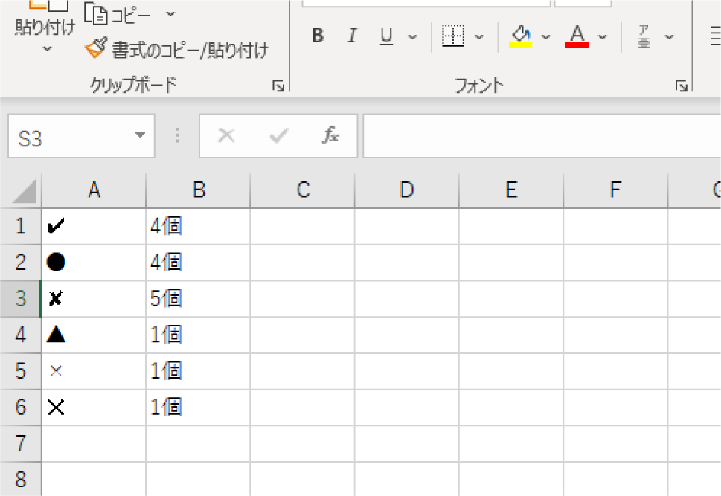
Task: Select column E header
Action: [x=511, y=190]
